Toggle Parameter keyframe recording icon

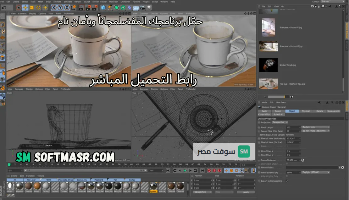(x=242, y=171)
